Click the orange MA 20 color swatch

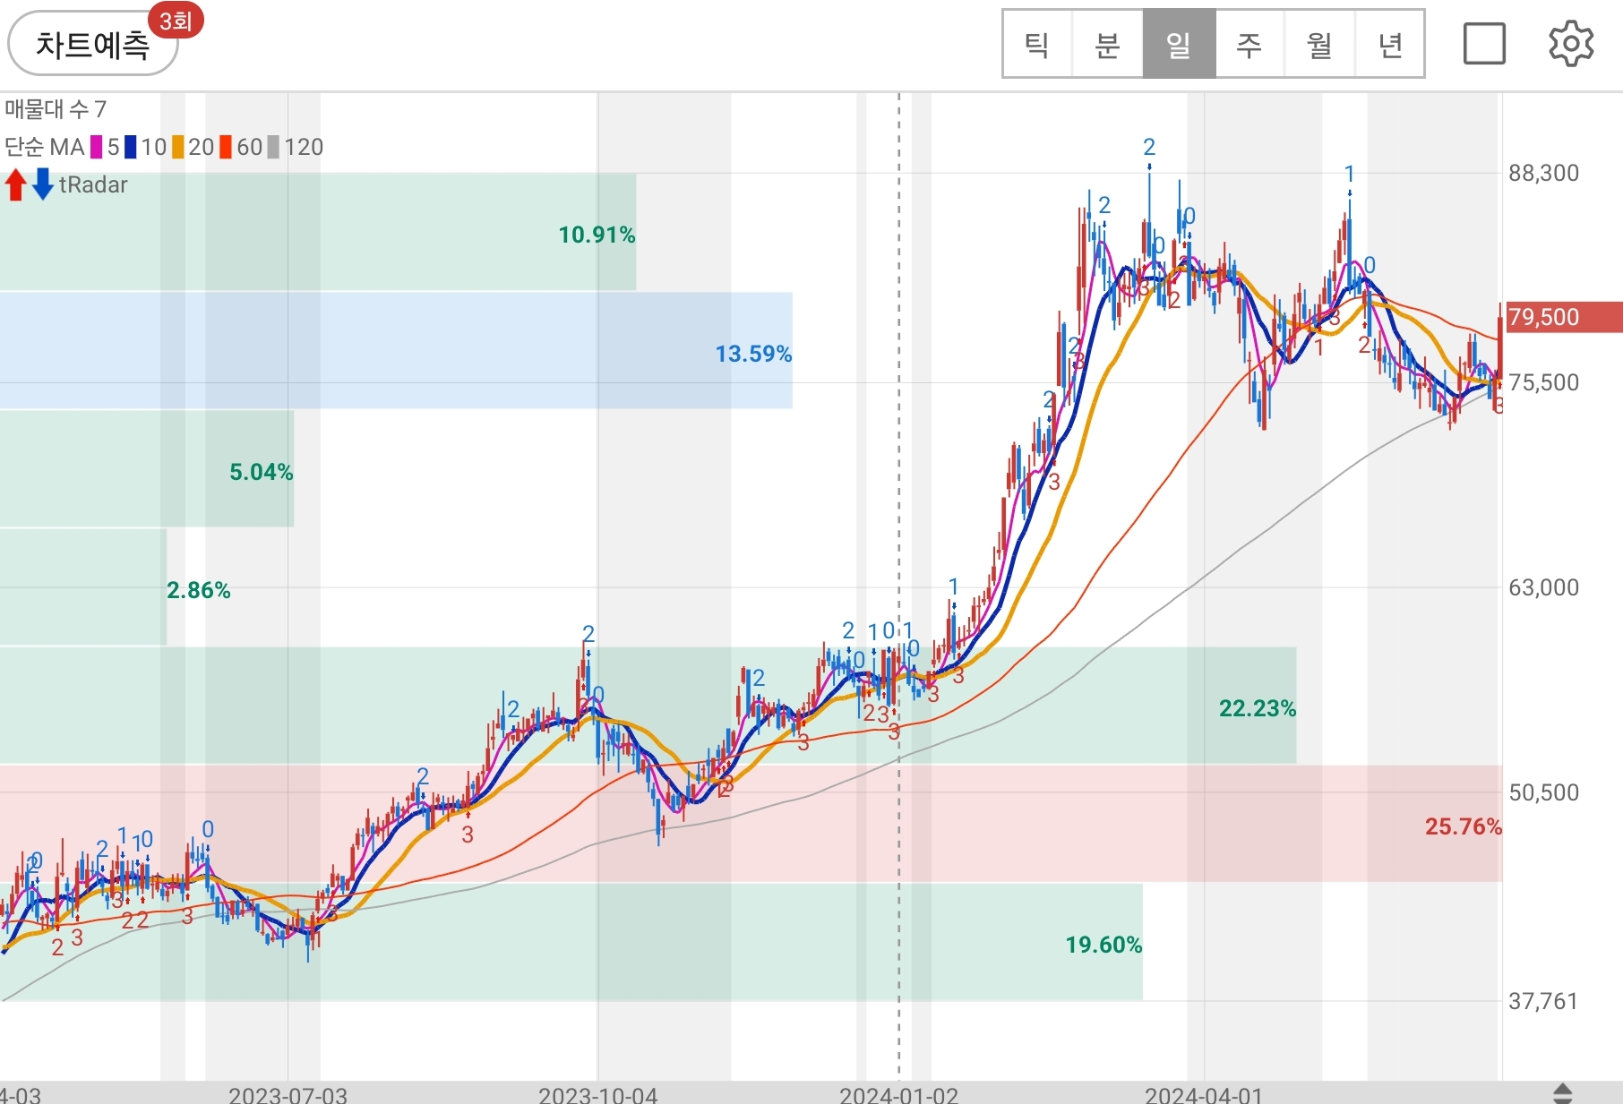(178, 147)
